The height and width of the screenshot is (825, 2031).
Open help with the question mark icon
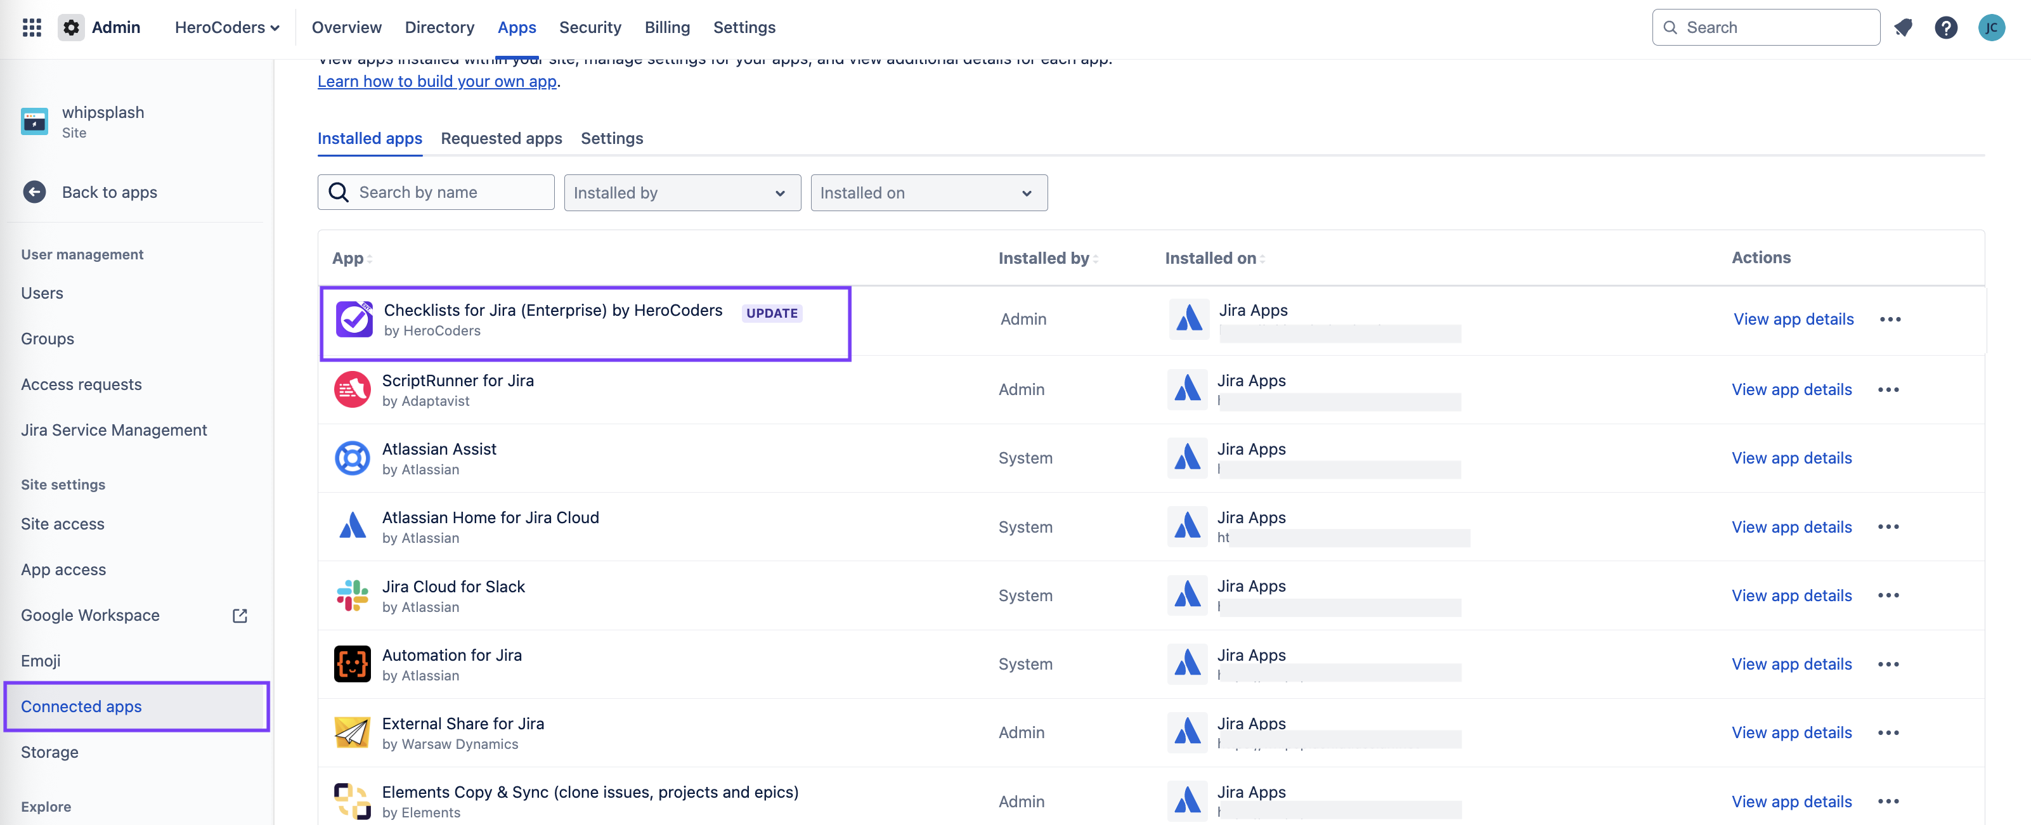(1947, 27)
